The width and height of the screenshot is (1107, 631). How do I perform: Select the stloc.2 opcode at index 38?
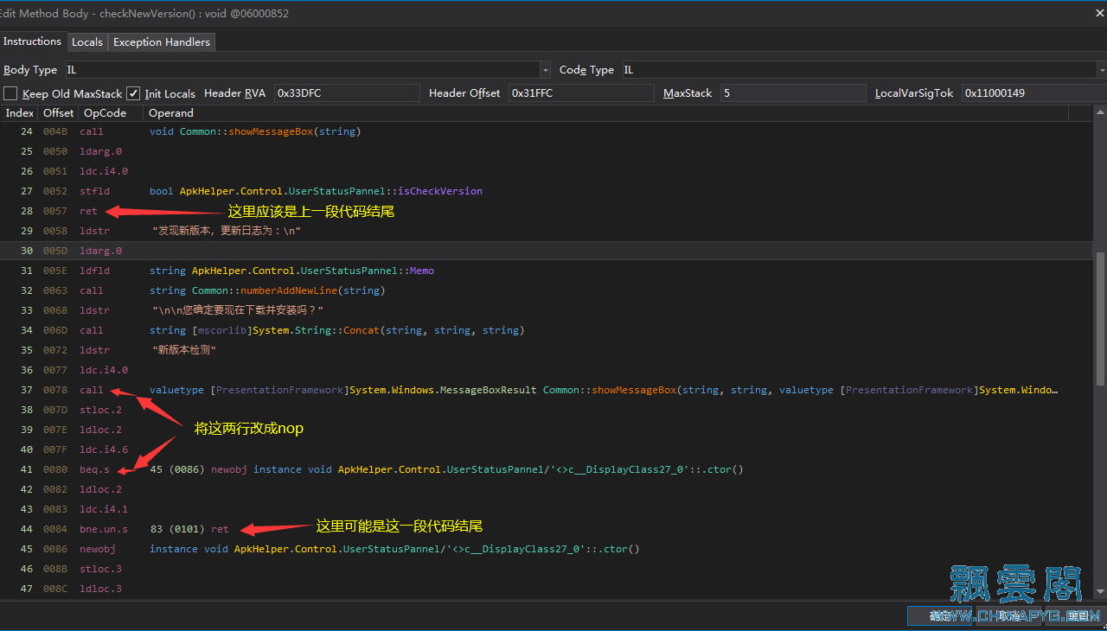coord(100,410)
